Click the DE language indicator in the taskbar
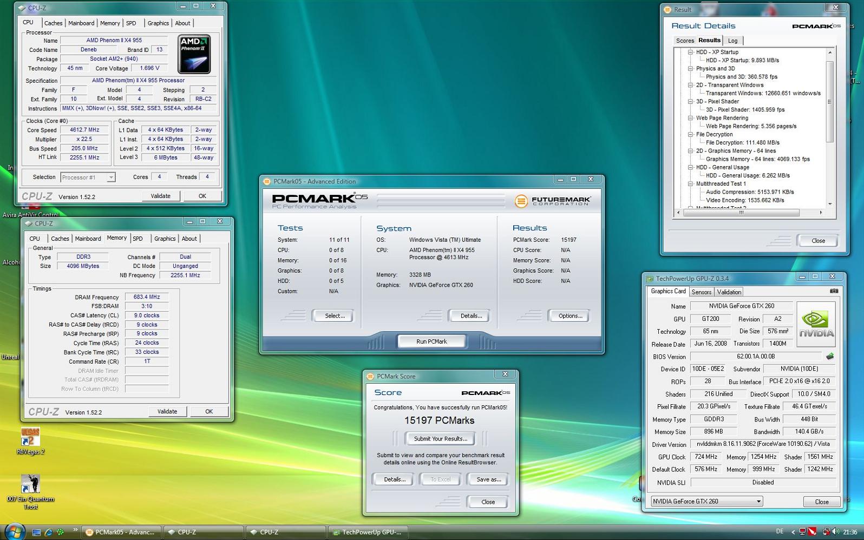The height and width of the screenshot is (540, 864). [780, 532]
